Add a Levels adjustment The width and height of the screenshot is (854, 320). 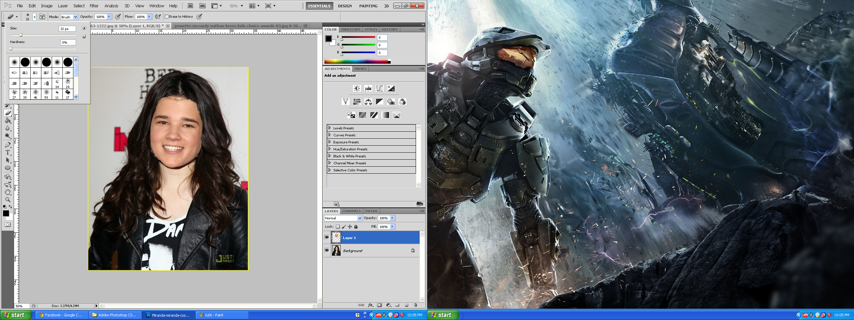368,88
